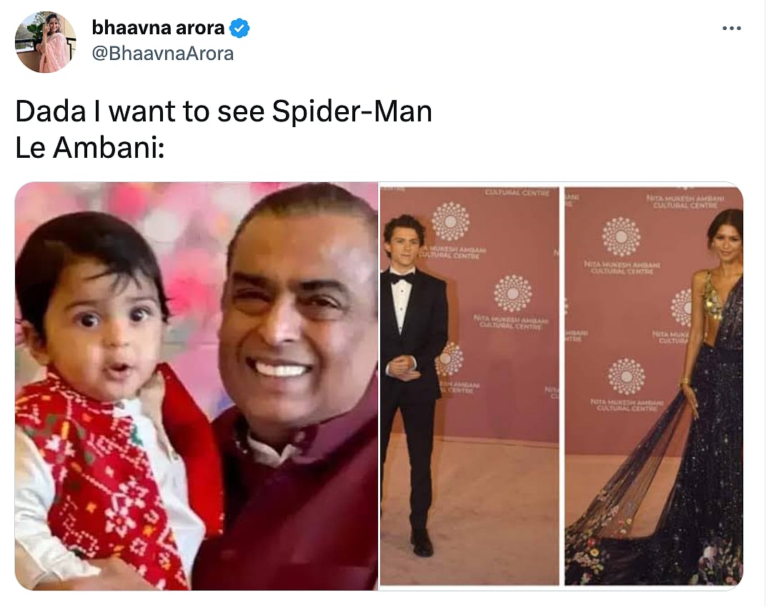The image size is (769, 607).
Task: Open the "bhaavna arora" display name link
Action: pos(158,29)
